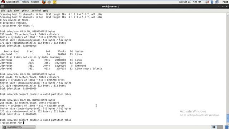Image resolution: width=229 pixels, height=129 pixels.
Task: Click the root user menu in panel
Action: click(x=225, y=2)
